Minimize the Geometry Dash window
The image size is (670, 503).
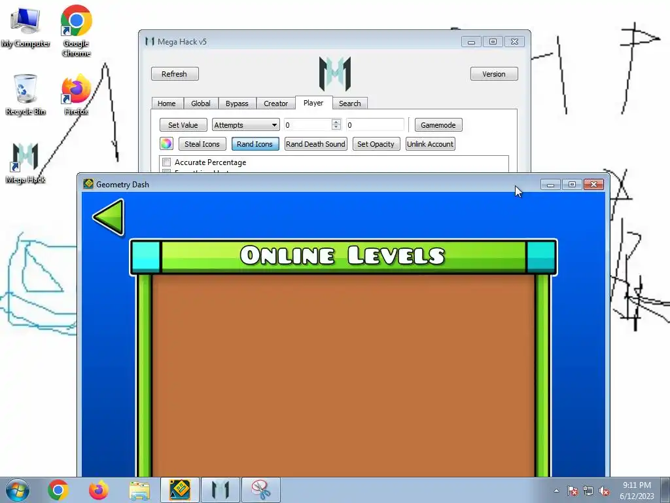pyautogui.click(x=550, y=184)
